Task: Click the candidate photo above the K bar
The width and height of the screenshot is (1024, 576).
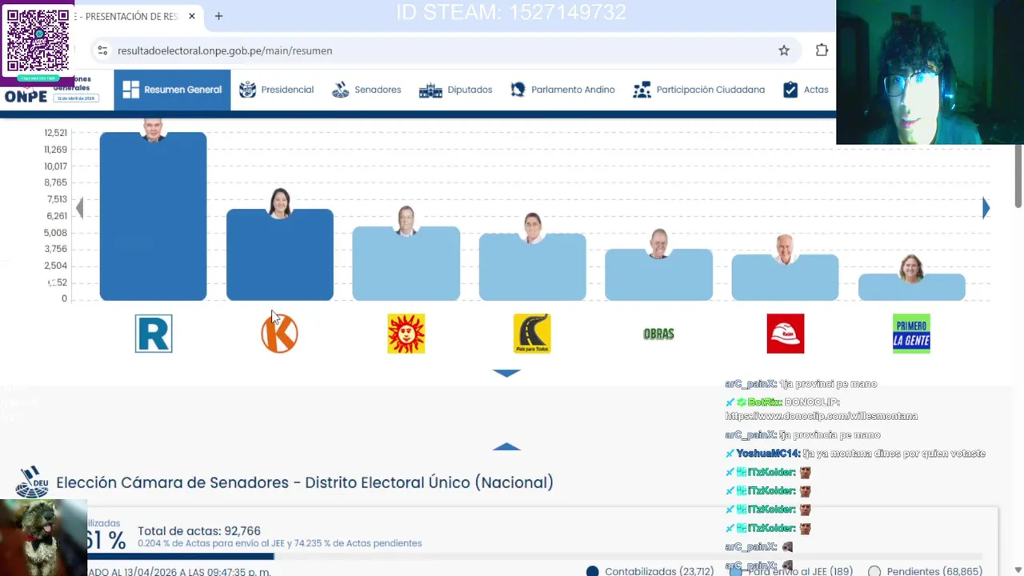Action: (x=279, y=203)
